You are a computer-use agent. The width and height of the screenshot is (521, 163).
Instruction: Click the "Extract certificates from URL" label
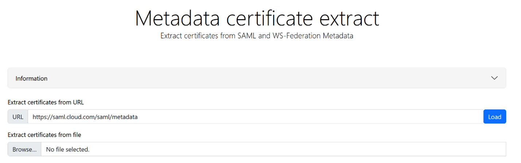tap(46, 102)
